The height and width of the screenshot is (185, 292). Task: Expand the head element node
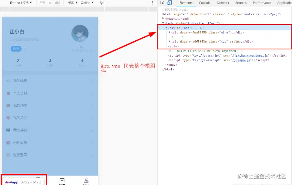click(163, 19)
